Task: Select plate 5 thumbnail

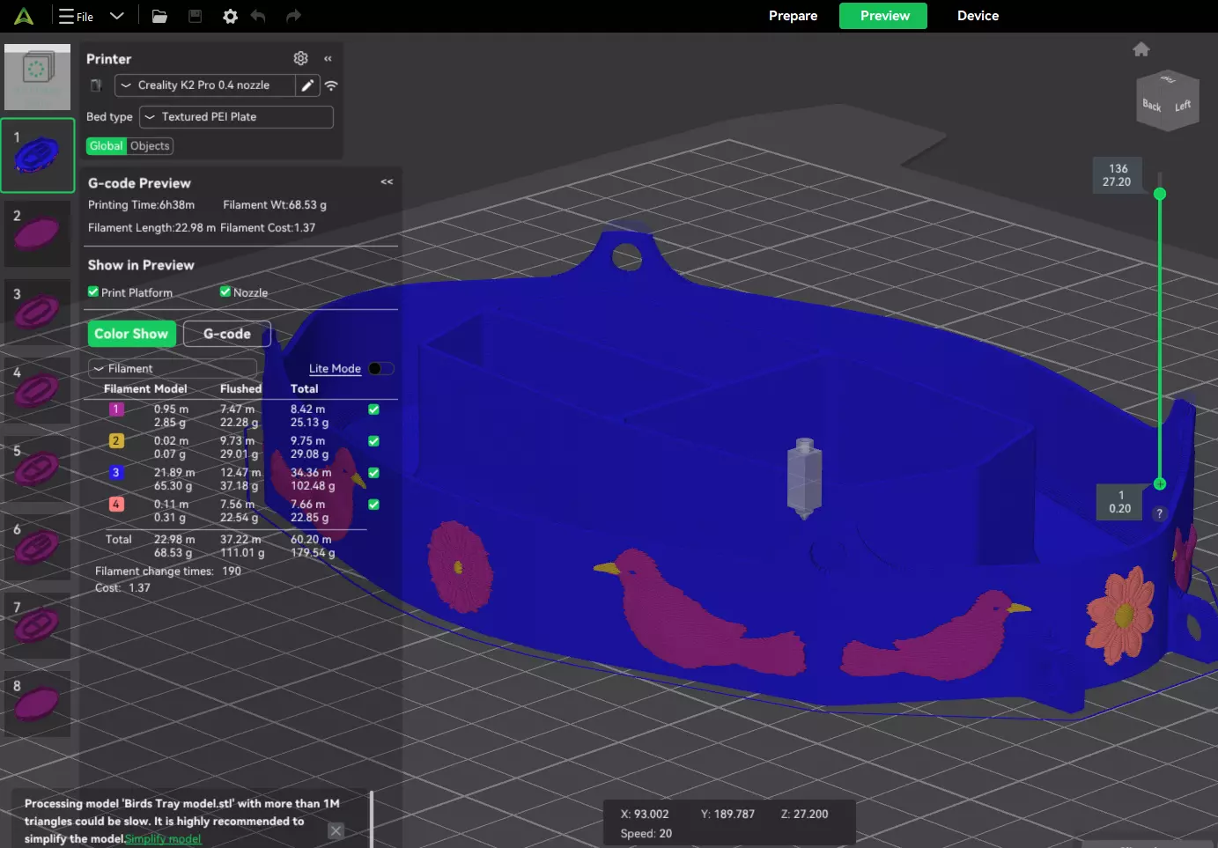Action: [38, 468]
